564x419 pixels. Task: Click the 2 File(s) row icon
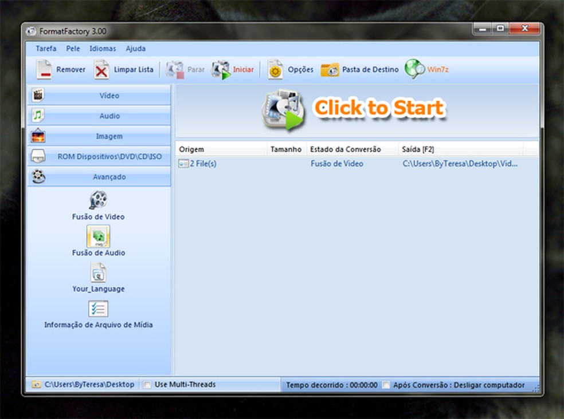pos(183,164)
